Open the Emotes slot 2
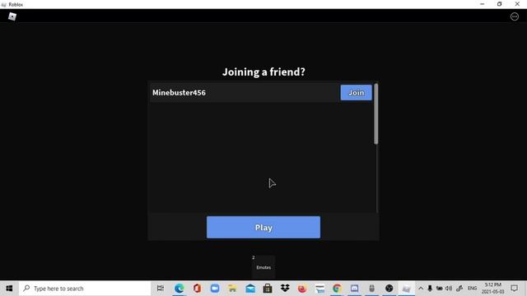Image resolution: width=527 pixels, height=296 pixels. point(263,266)
